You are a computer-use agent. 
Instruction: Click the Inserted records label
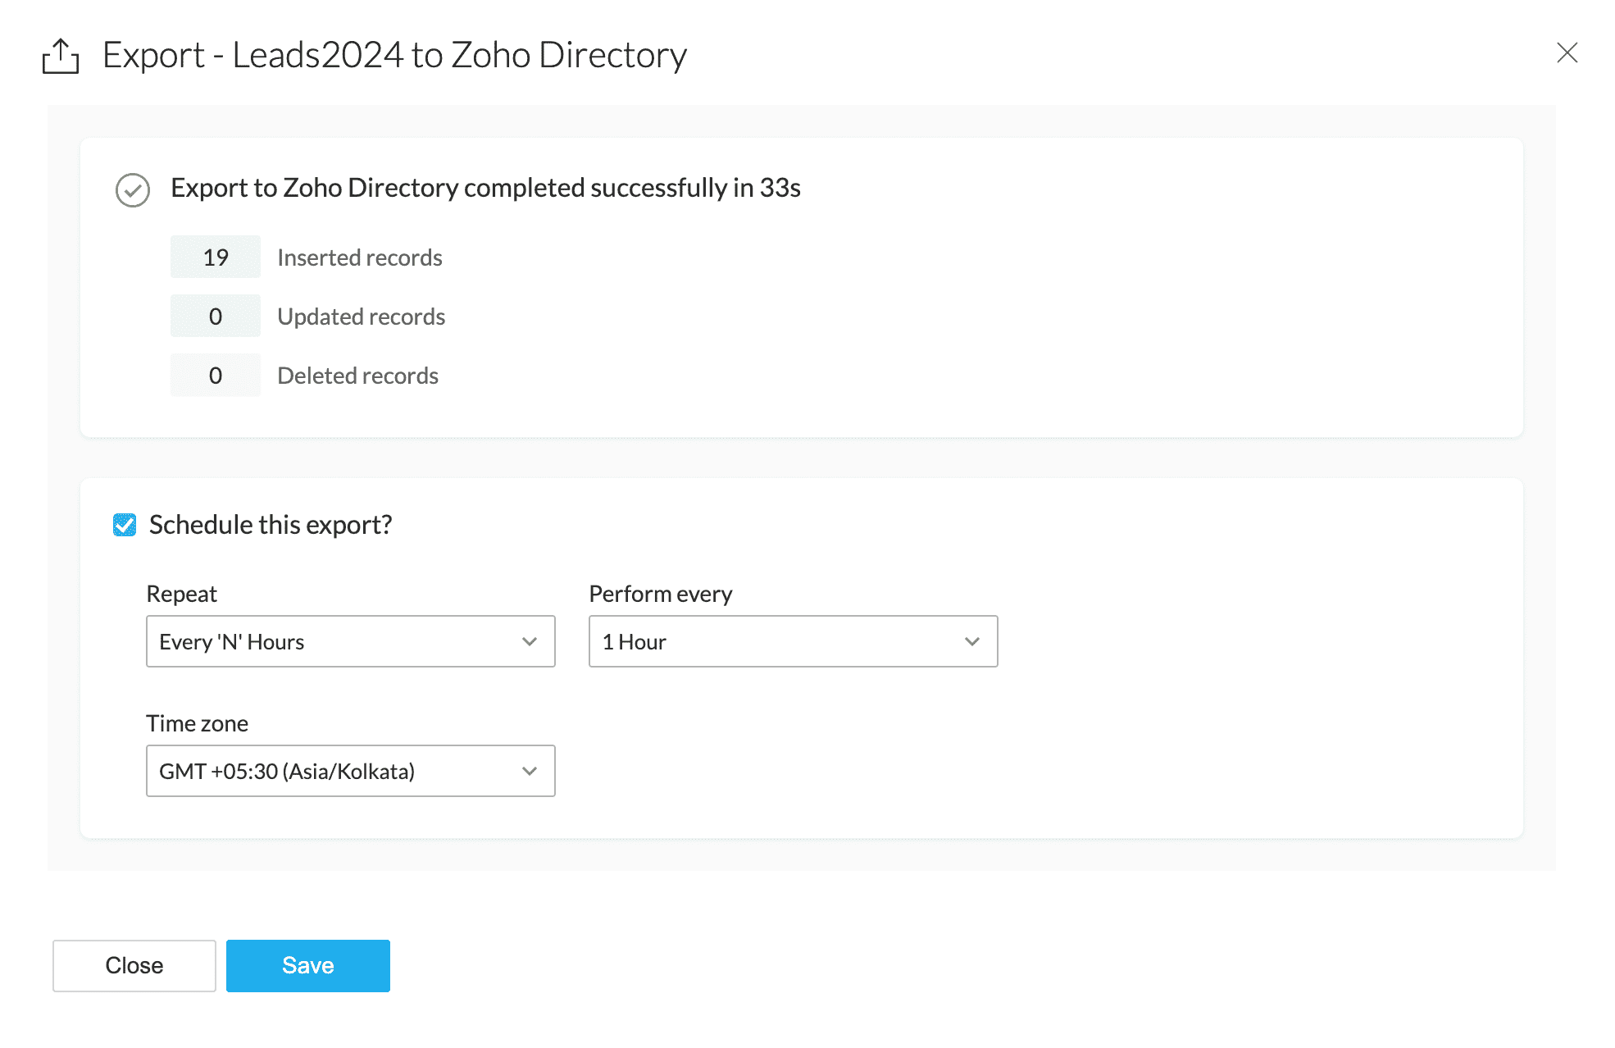pos(359,257)
